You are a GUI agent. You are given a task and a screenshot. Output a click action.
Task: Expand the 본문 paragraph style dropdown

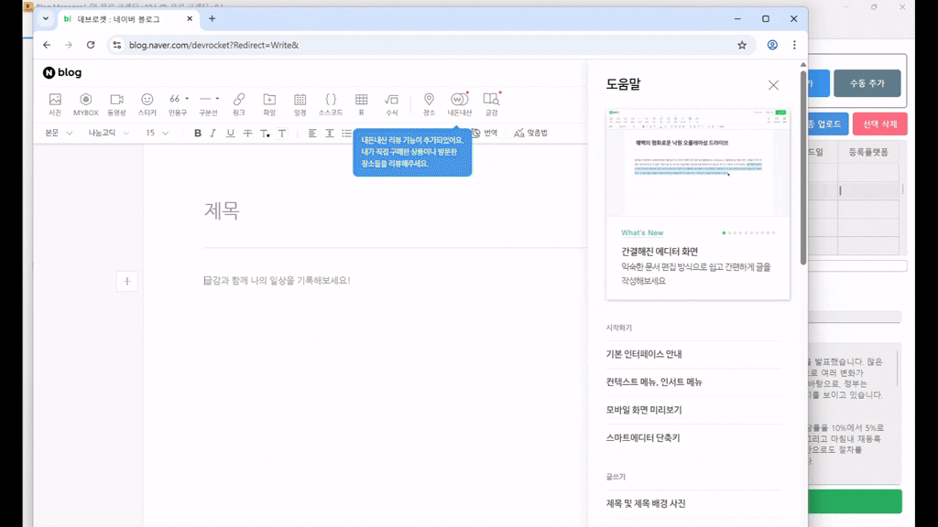(59, 134)
